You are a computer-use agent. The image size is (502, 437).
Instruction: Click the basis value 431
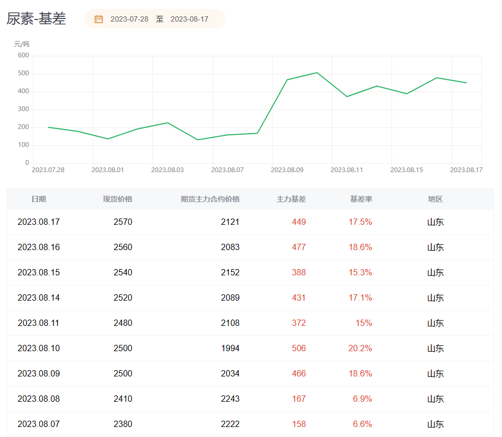pos(299,297)
